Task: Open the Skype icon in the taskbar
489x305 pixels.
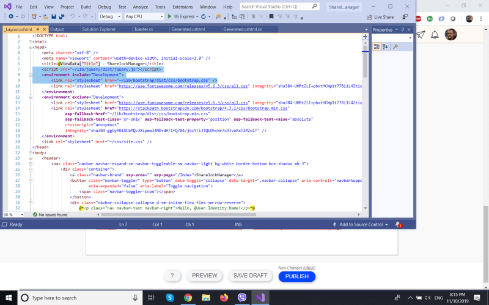Action: pyautogui.click(x=170, y=298)
